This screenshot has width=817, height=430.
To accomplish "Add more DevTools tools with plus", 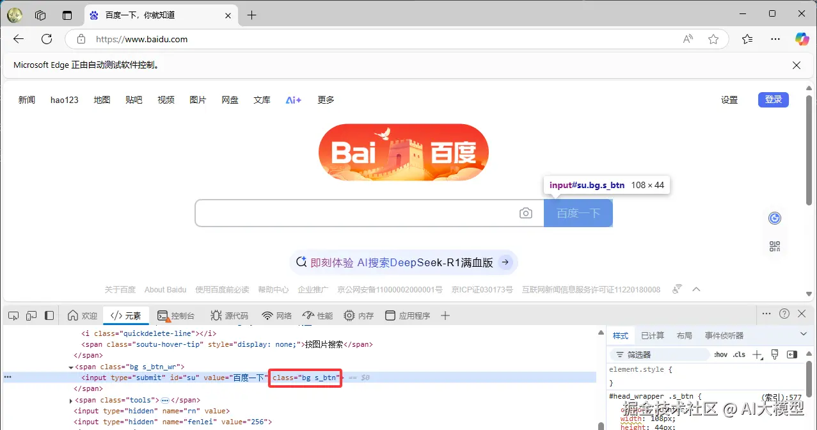I will [445, 315].
